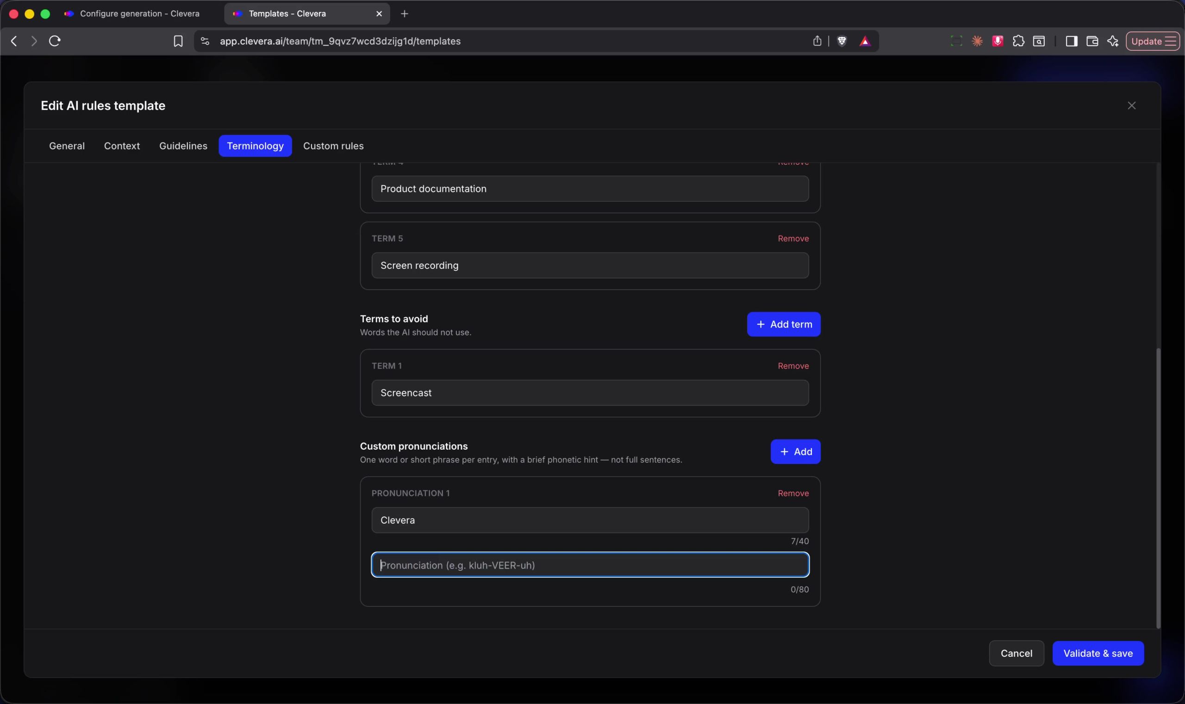Click the red microphone extension icon

coord(998,41)
